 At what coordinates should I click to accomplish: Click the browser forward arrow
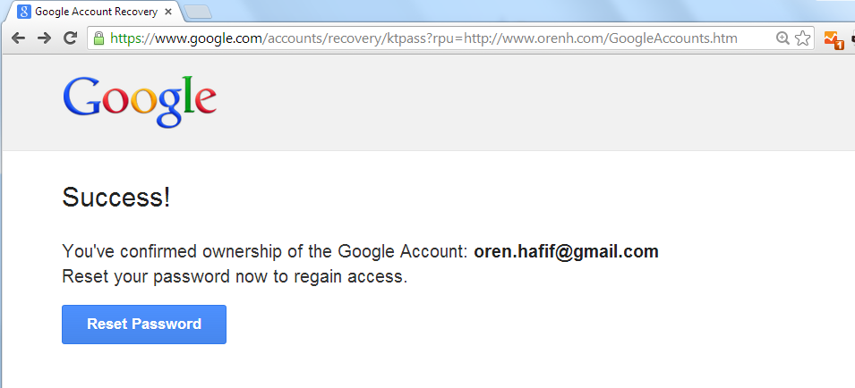pos(43,38)
